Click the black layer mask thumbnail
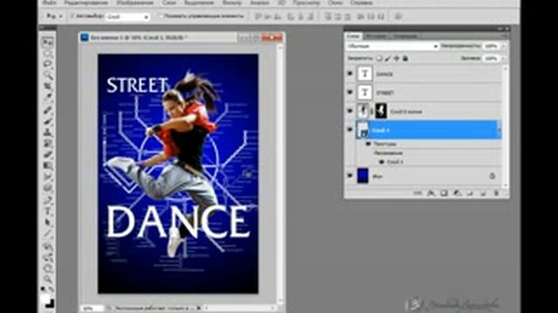 tap(381, 111)
